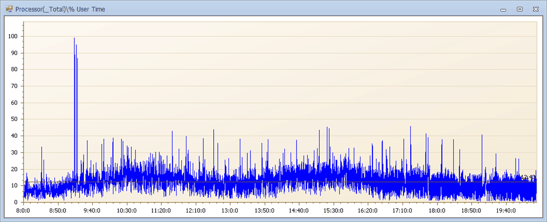The width and height of the screenshot is (547, 222).
Task: Click the 0 value on the vertical axis
Action: point(16,202)
